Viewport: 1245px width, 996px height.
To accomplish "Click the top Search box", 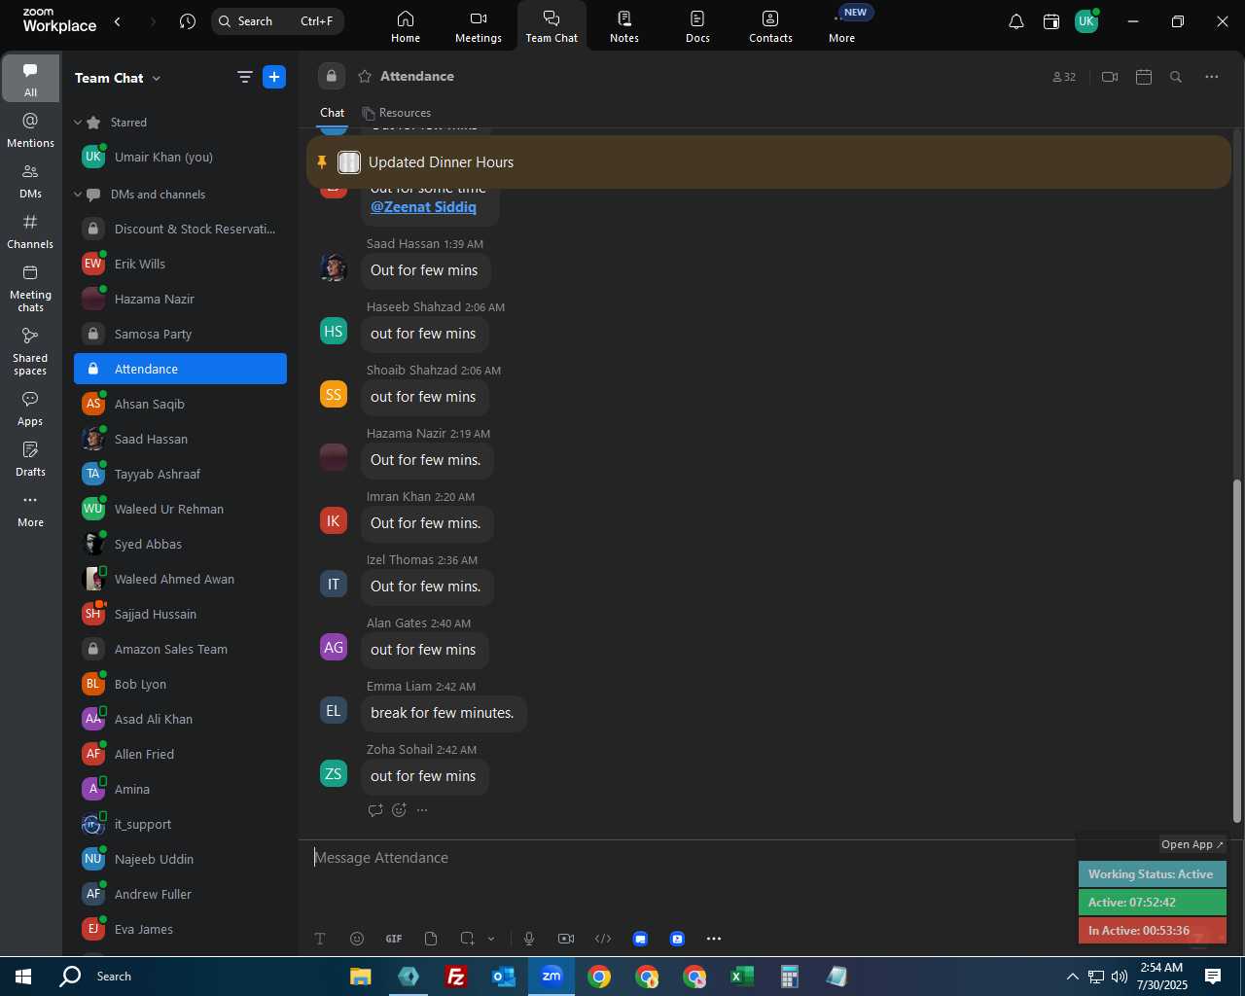I will (x=278, y=21).
